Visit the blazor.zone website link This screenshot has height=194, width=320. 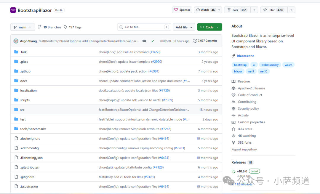(x=246, y=56)
